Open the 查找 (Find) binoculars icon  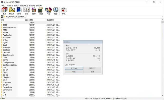click(x=41, y=11)
